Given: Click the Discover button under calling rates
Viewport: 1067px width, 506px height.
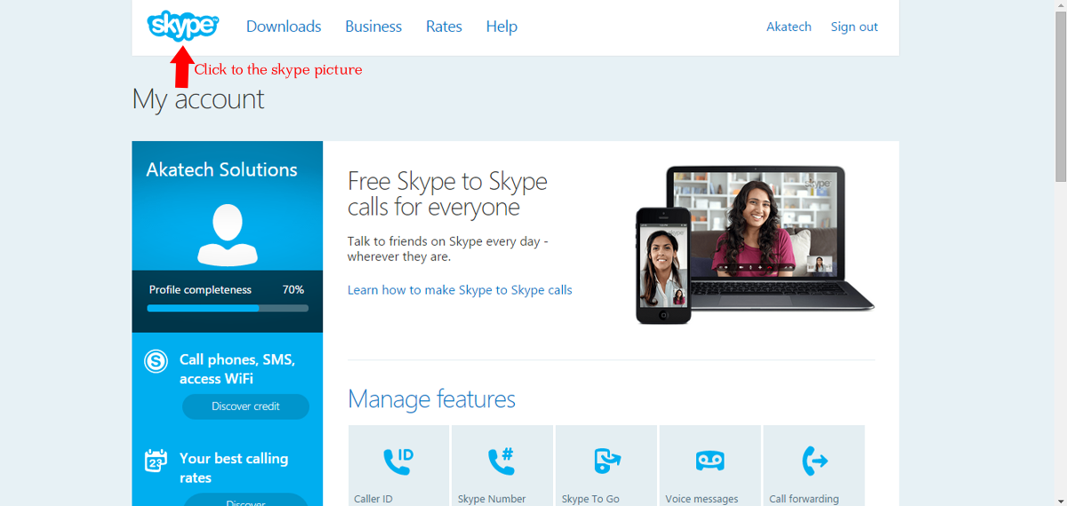Looking at the screenshot, I should click(245, 500).
